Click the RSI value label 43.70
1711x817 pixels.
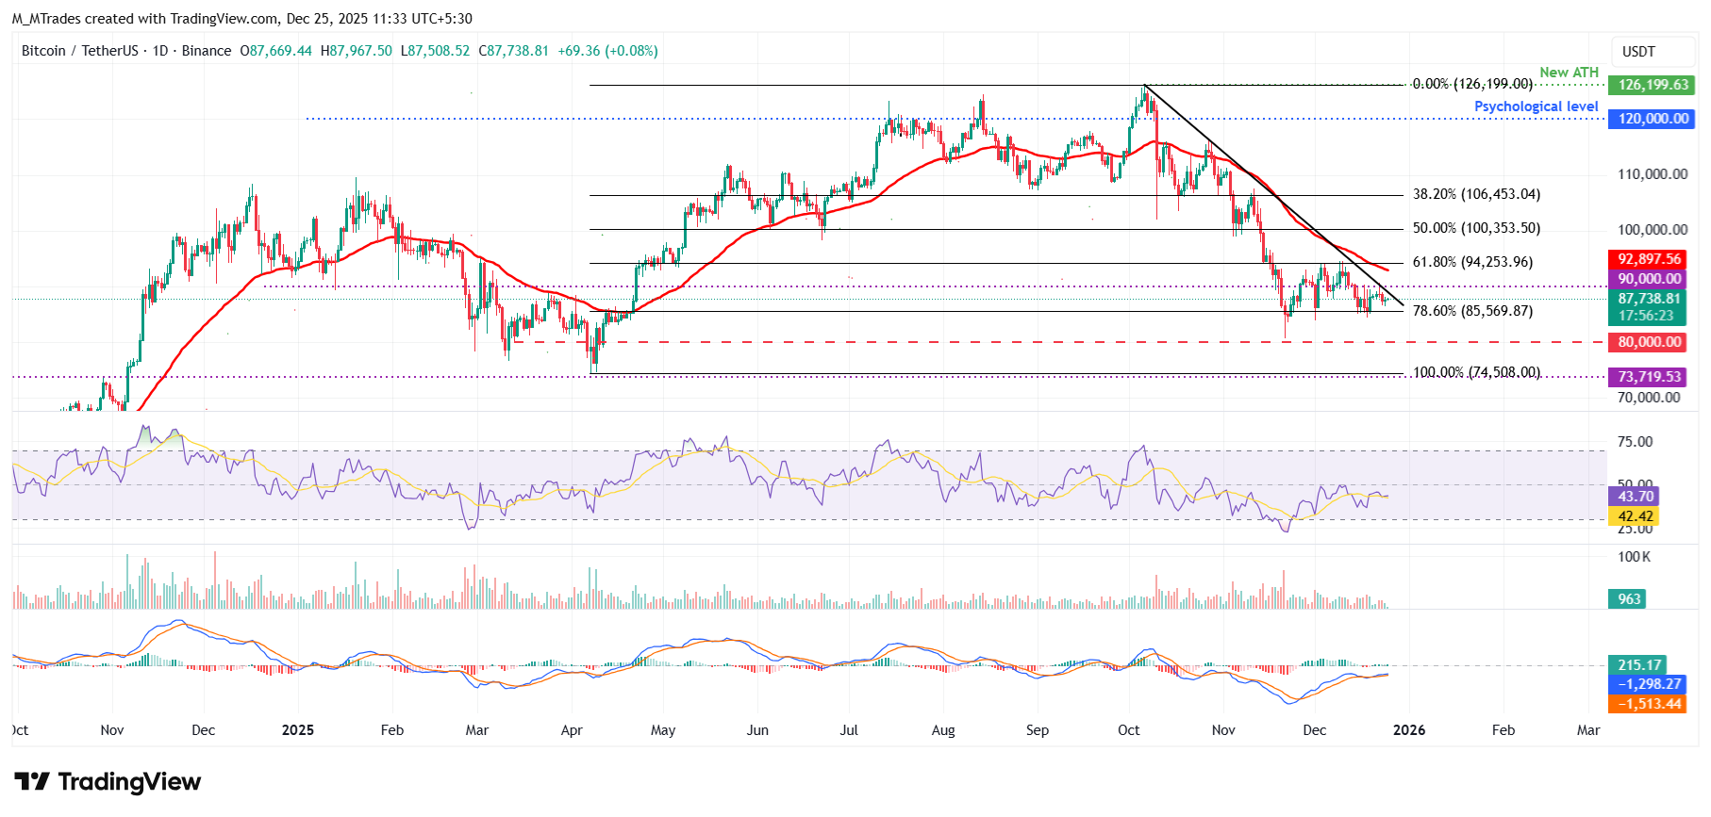pyautogui.click(x=1635, y=497)
